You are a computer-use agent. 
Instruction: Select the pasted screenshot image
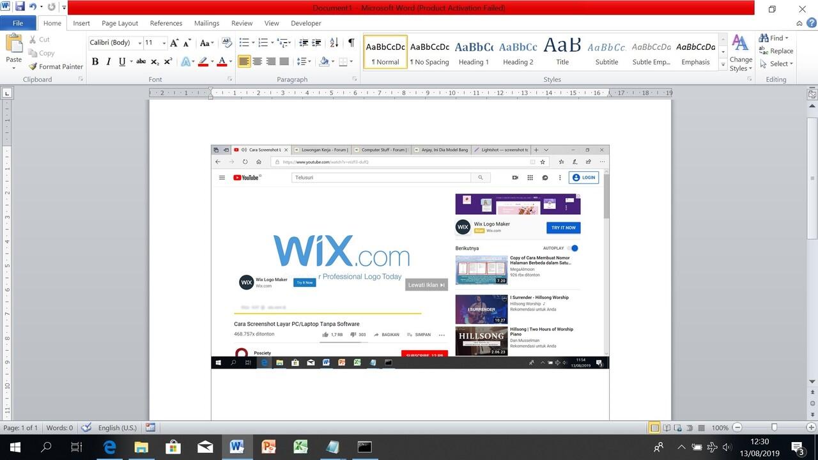pyautogui.click(x=410, y=257)
